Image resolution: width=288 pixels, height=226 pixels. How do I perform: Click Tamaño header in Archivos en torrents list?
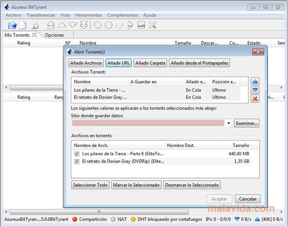point(235,145)
